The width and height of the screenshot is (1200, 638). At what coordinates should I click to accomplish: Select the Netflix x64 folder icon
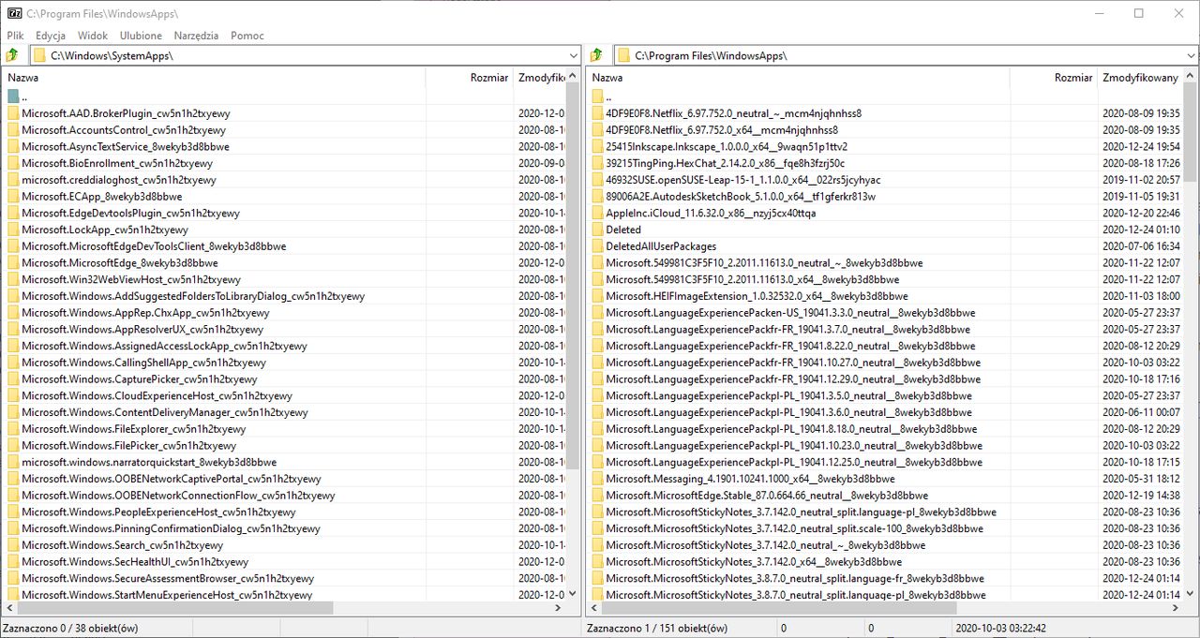[x=597, y=130]
